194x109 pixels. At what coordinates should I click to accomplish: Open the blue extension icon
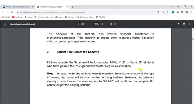click(x=173, y=12)
